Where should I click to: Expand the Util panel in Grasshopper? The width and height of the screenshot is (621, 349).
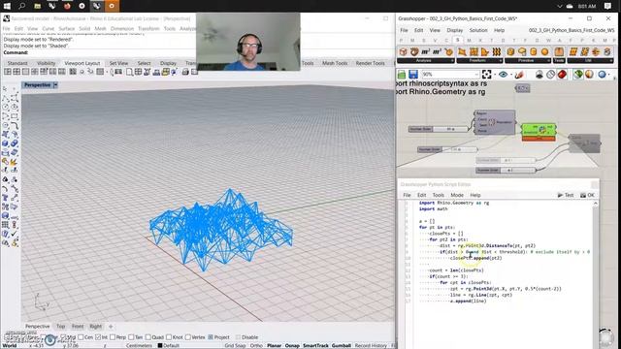pos(611,60)
